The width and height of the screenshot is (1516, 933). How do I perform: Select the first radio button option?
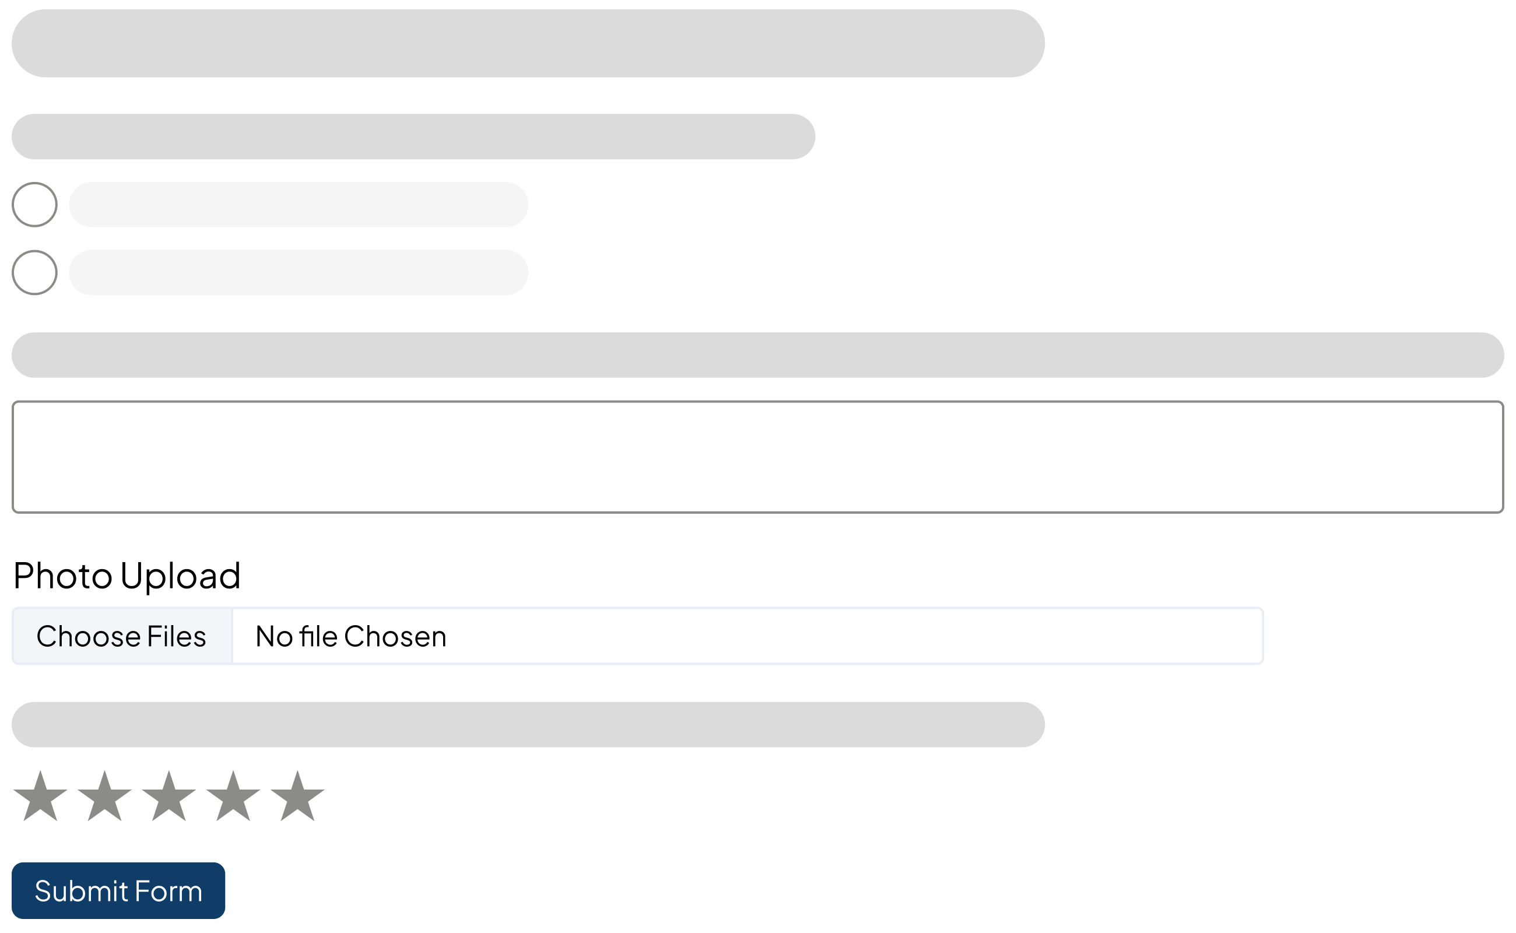point(34,204)
